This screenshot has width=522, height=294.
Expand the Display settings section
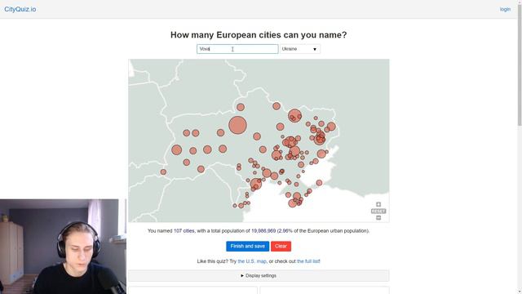pos(259,276)
